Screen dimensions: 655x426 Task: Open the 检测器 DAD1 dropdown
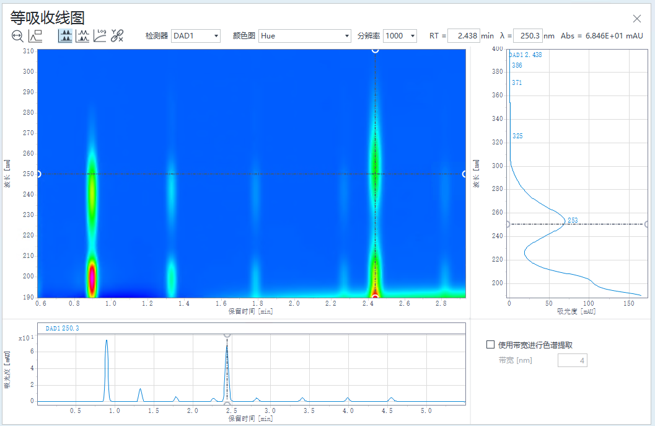coord(195,36)
